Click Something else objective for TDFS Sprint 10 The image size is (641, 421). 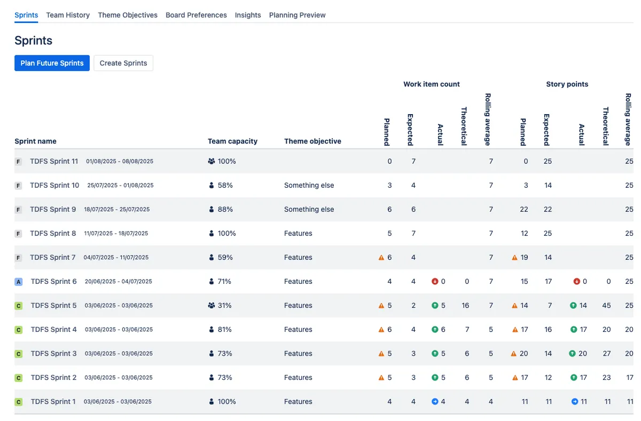tap(309, 185)
